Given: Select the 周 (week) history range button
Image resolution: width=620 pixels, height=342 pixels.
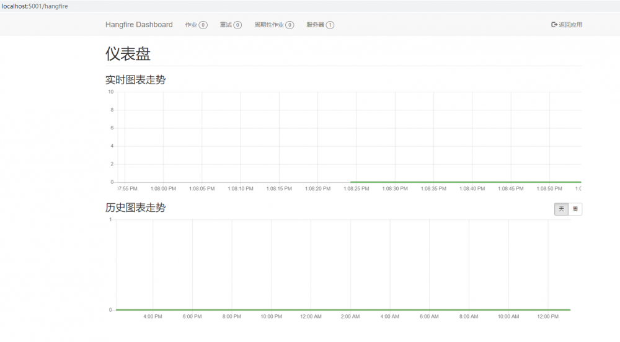Looking at the screenshot, I should click(x=575, y=209).
